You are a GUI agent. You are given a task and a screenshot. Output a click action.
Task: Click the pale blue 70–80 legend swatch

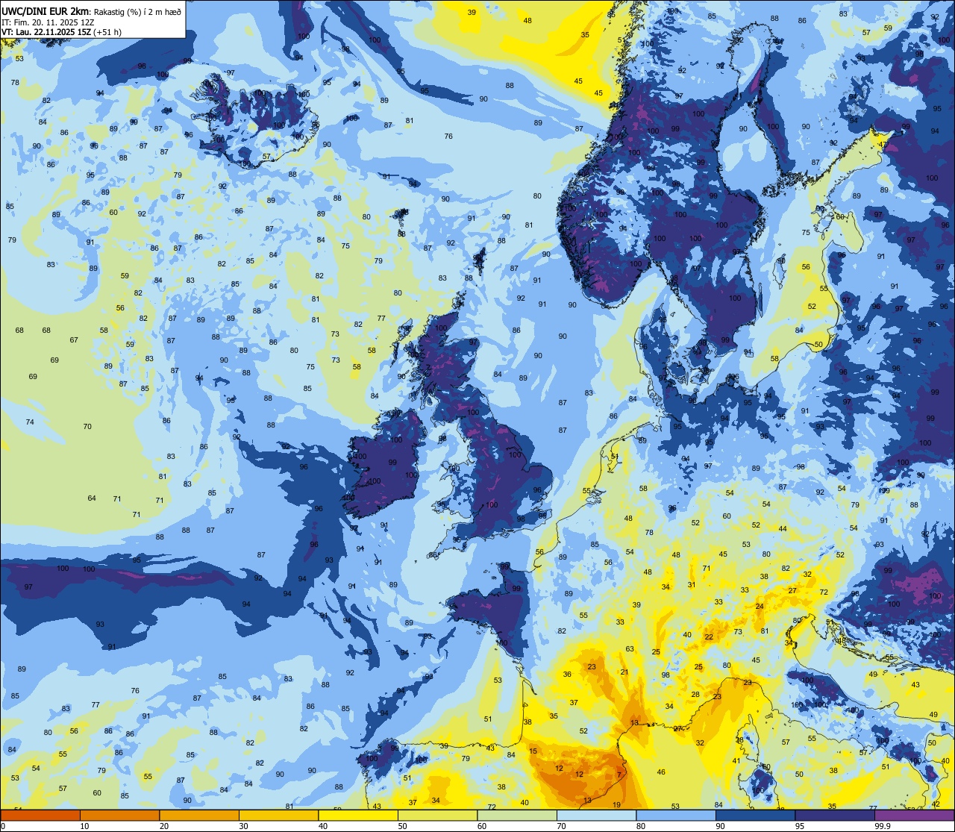pos(596,815)
